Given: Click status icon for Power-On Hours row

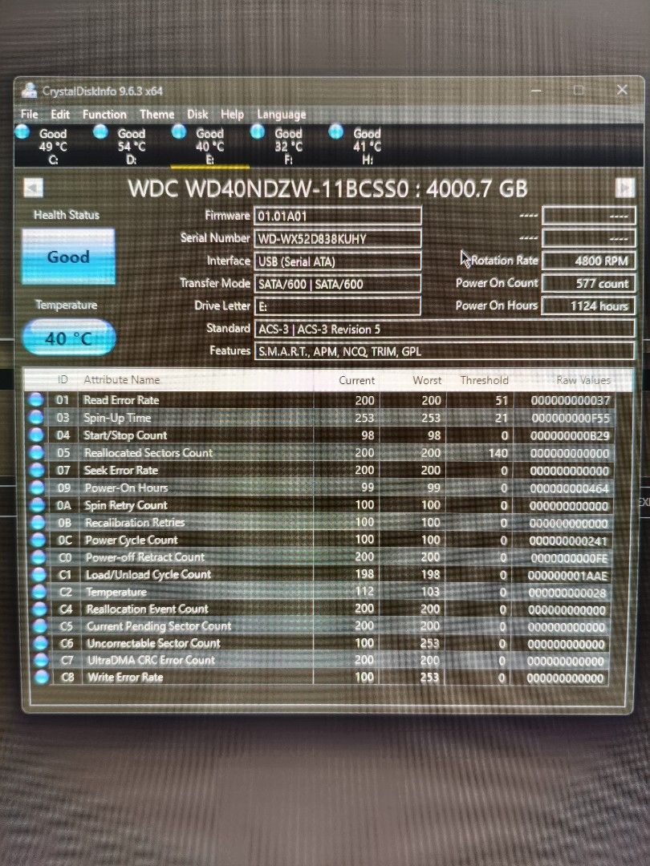Looking at the screenshot, I should tap(37, 488).
